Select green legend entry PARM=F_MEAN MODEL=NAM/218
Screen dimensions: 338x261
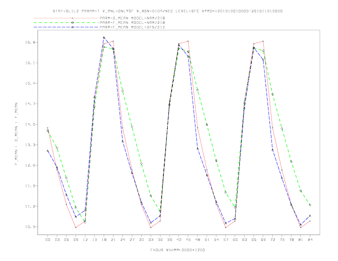(x=132, y=23)
